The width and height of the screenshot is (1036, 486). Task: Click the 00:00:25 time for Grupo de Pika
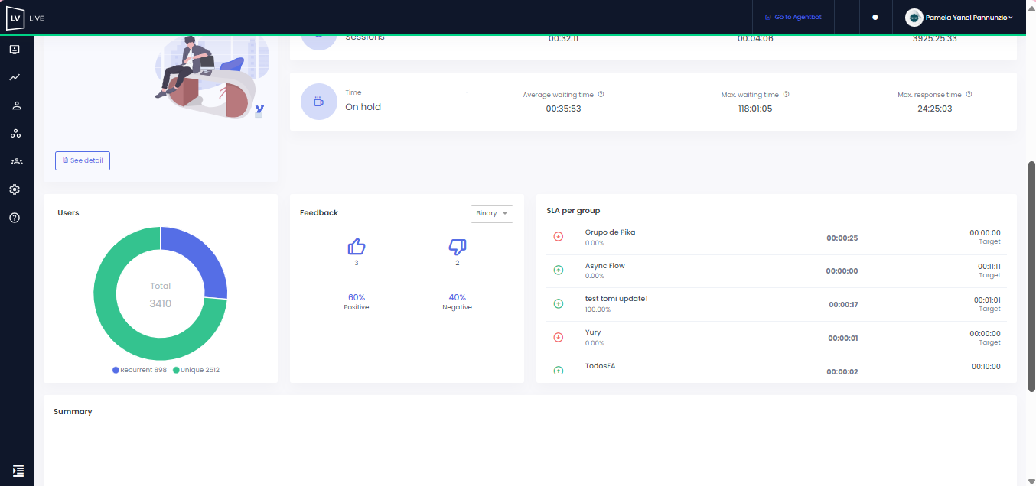click(x=842, y=238)
